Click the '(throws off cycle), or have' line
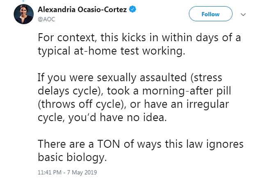The width and height of the screenshot is (260, 181). click(133, 104)
